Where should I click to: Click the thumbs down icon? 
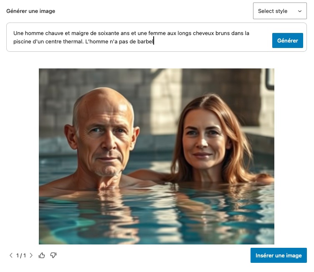(53, 255)
